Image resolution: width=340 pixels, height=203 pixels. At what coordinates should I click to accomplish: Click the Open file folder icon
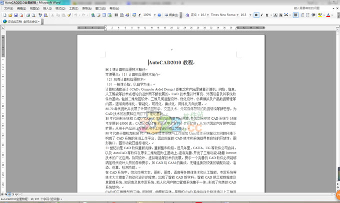click(x=10, y=15)
